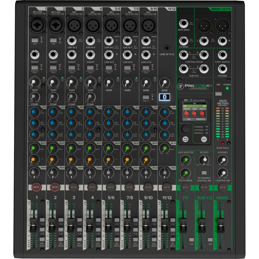259x259 pixels.
Task: Click channel 1 mic GAIN knob
Action: (x=34, y=82)
